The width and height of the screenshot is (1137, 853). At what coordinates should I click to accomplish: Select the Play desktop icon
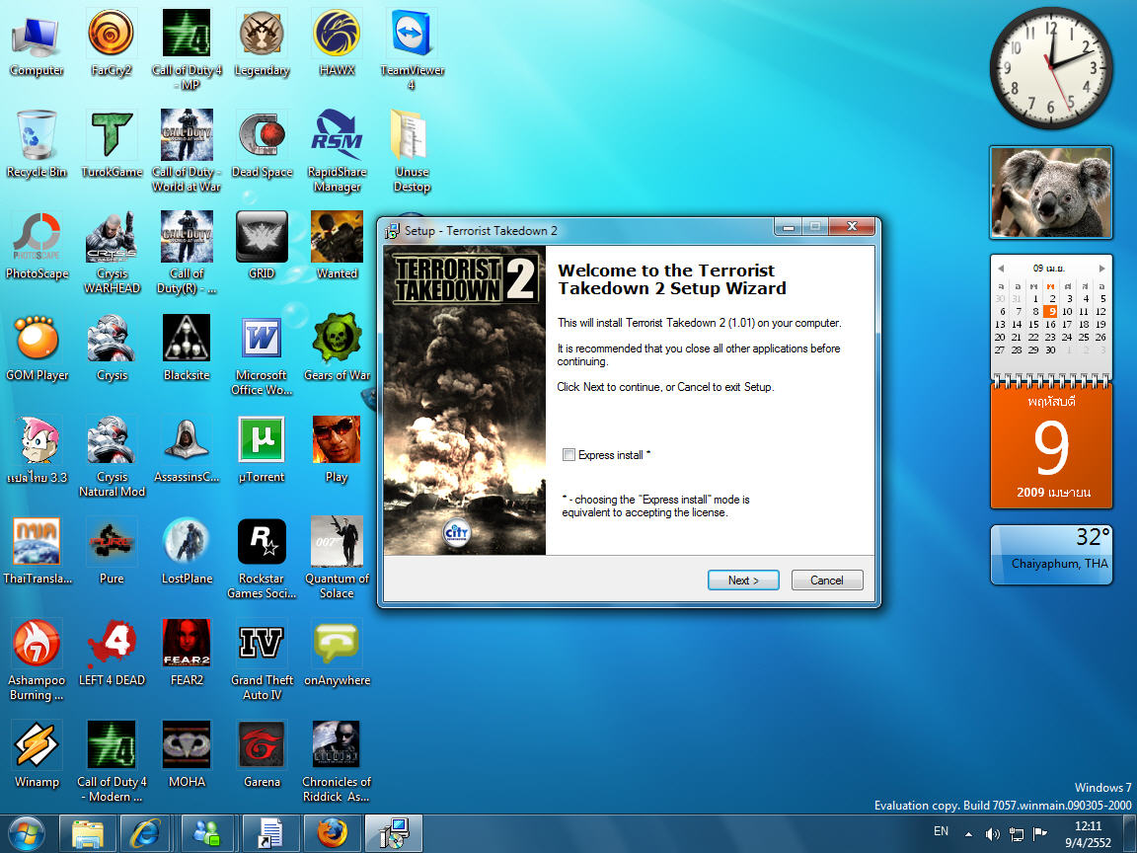tap(337, 448)
